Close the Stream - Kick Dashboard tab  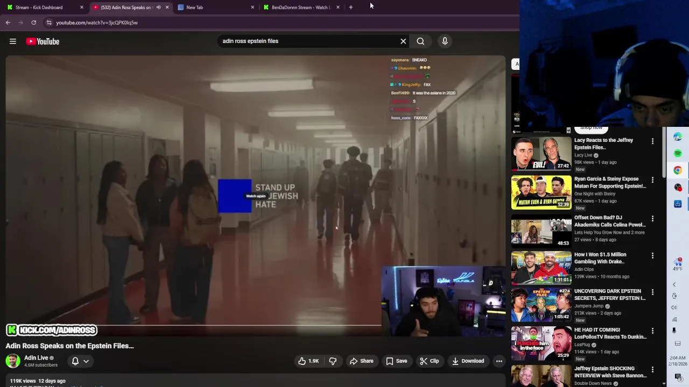coord(82,8)
